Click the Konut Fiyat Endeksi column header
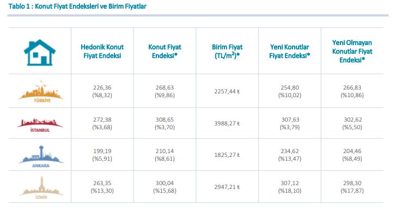Image resolution: width=396 pixels, height=215 pixels. [165, 51]
